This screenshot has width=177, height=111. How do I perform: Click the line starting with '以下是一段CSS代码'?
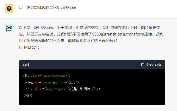[89, 28]
